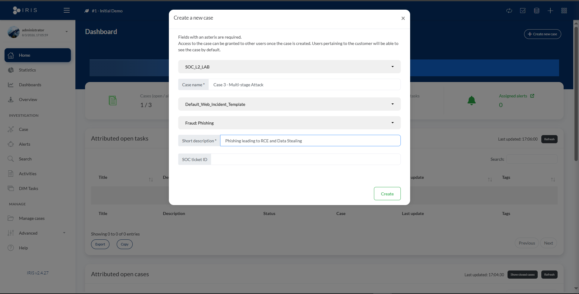Open Manage cases in sidebar
579x294 pixels.
tap(32, 218)
